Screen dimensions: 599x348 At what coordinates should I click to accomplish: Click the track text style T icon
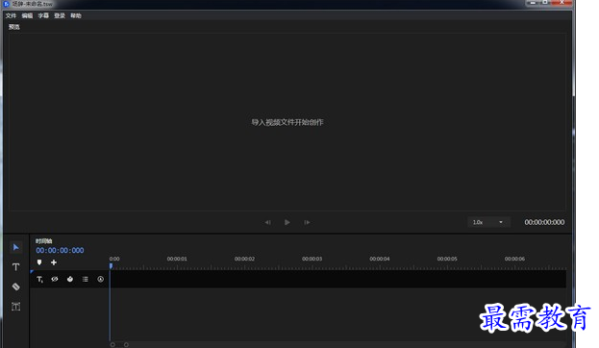click(x=39, y=279)
